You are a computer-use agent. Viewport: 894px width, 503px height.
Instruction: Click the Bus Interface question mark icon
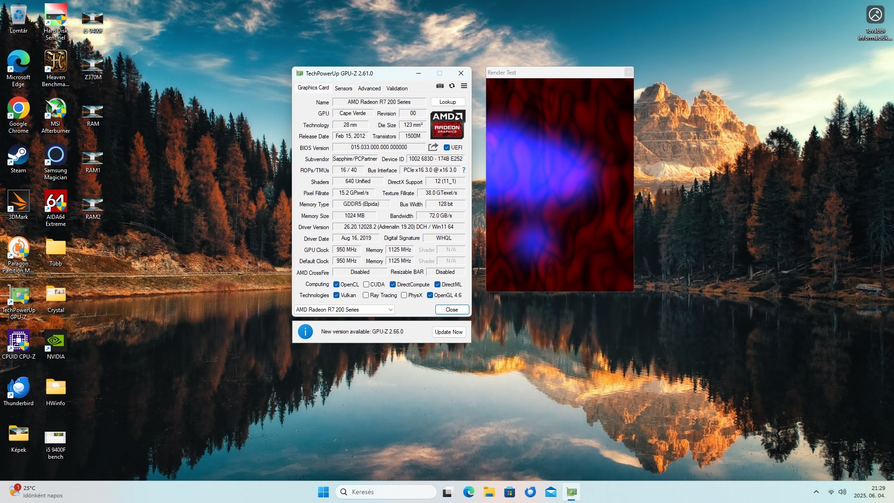point(463,170)
